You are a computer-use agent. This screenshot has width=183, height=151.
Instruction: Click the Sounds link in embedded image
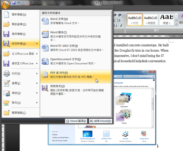point(125,139)
